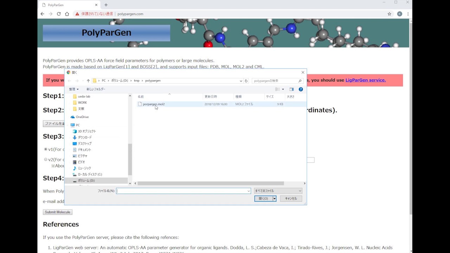Viewport: 450px width, 253px height.
Task: Go to Chrome home page
Action: coord(67,14)
